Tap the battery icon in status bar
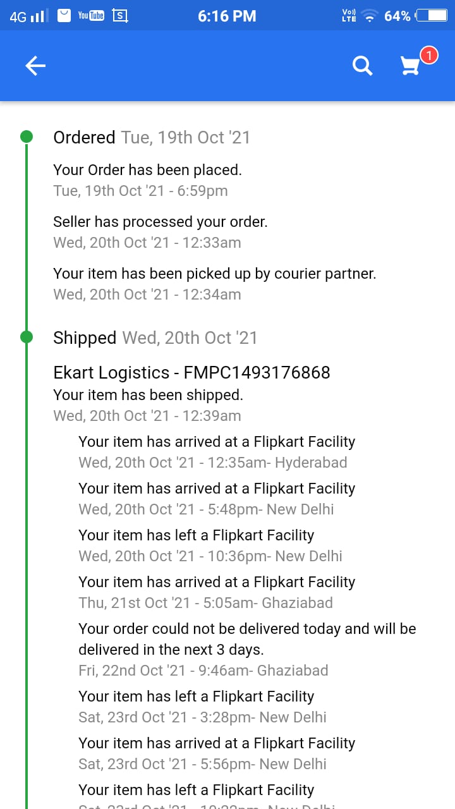This screenshot has height=809, width=455. click(x=431, y=16)
